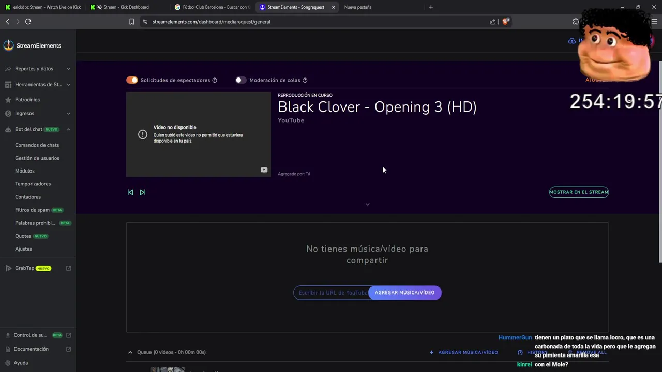Toggle Solicitudes de espectadores switch off
Image resolution: width=662 pixels, height=372 pixels.
[132, 80]
